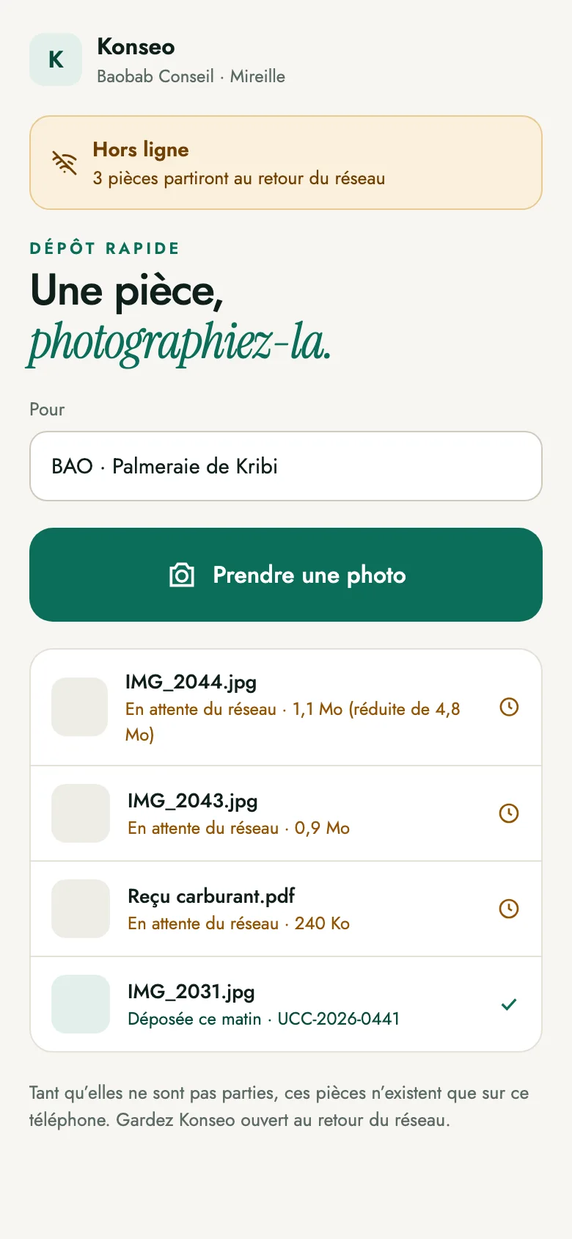This screenshot has width=572, height=1239.
Task: Click the Konseo app title
Action: [136, 47]
